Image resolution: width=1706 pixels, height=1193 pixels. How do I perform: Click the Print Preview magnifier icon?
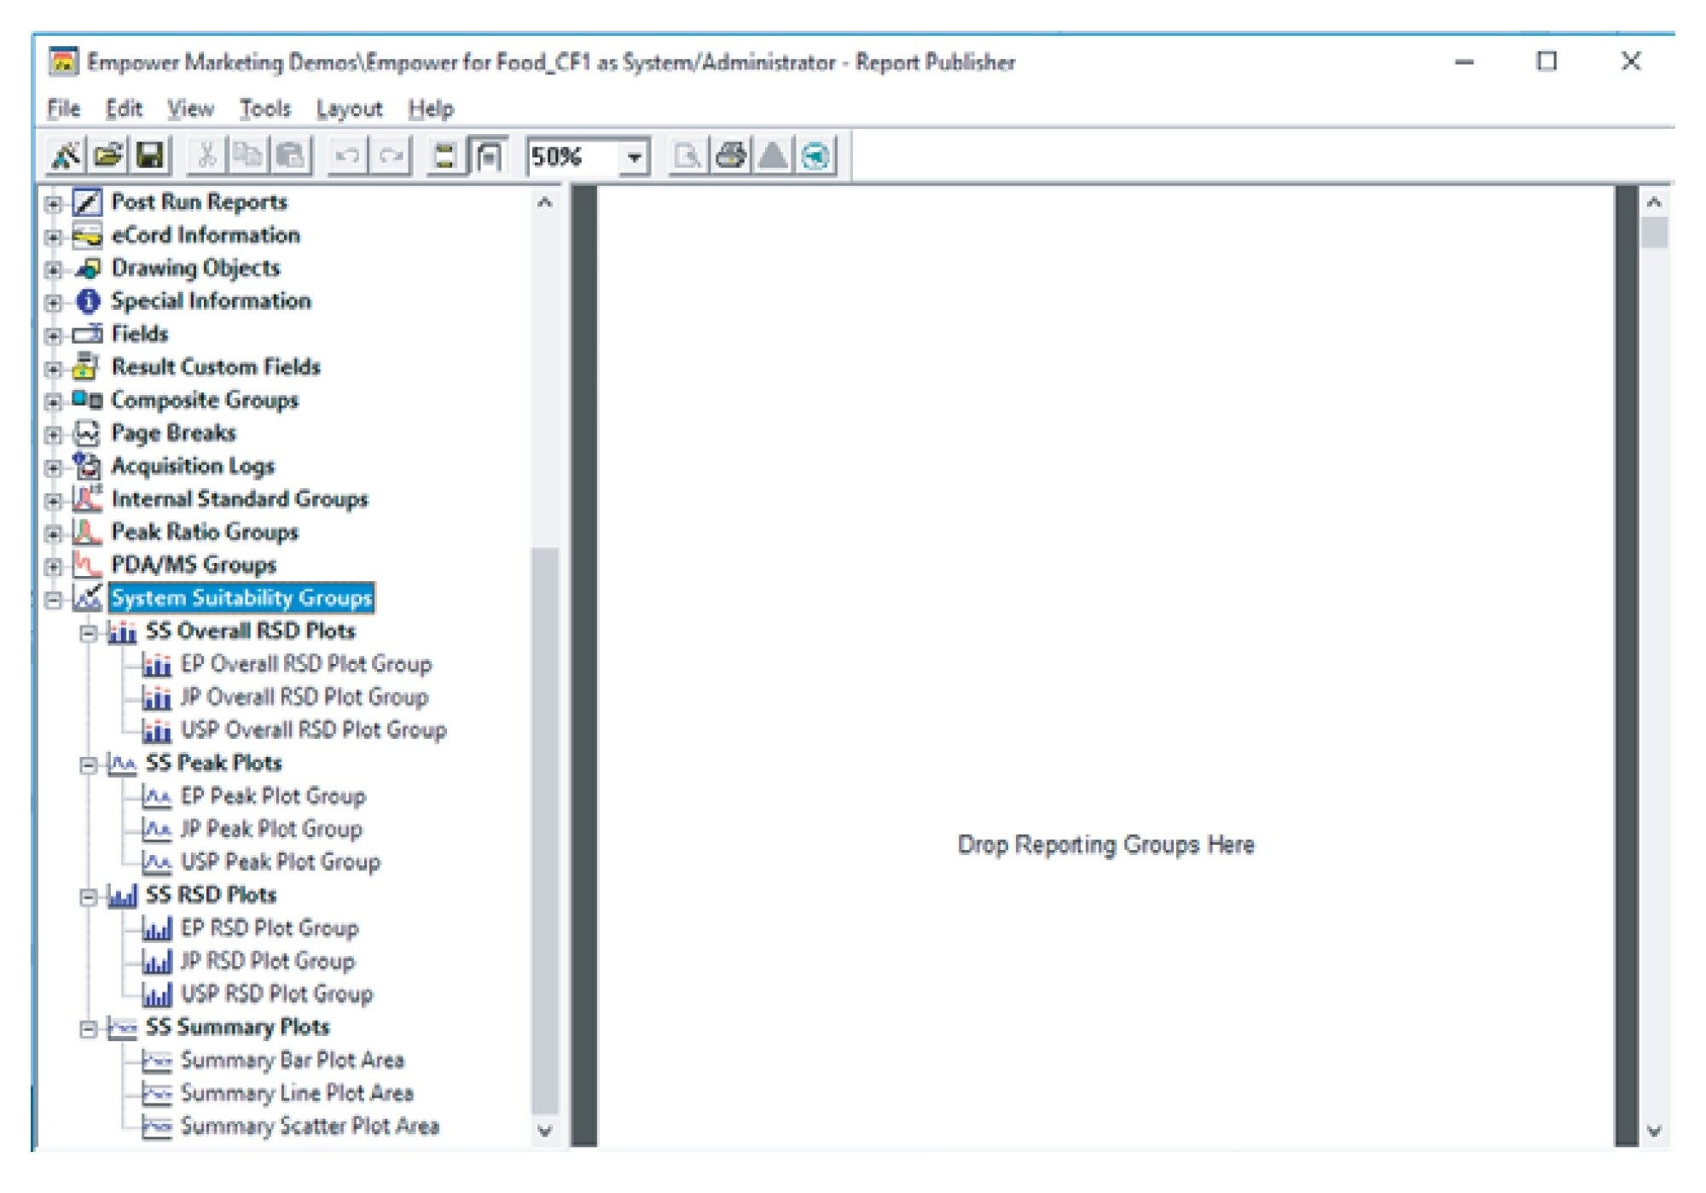click(688, 156)
